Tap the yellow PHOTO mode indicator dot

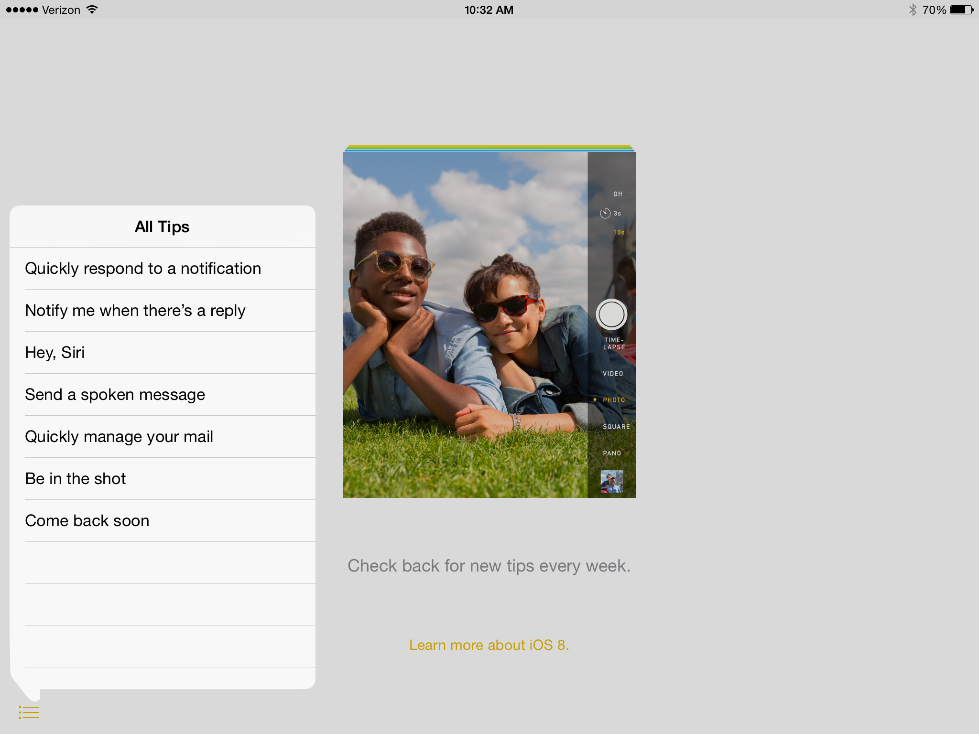click(594, 399)
